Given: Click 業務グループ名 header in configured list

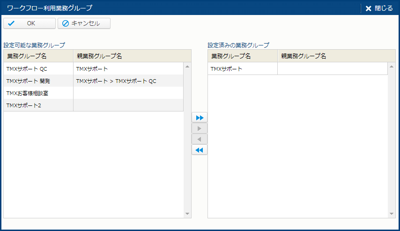Looking at the screenshot, I should click(243, 56).
